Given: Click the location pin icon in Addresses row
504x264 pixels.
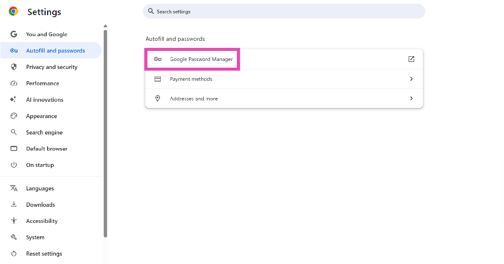Looking at the screenshot, I should click(158, 98).
